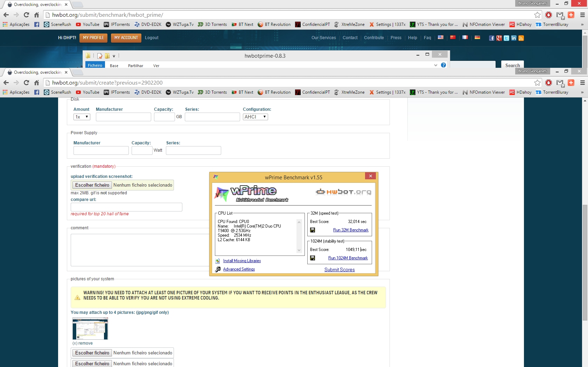Open the Faq header link
The image size is (588, 367).
[427, 38]
